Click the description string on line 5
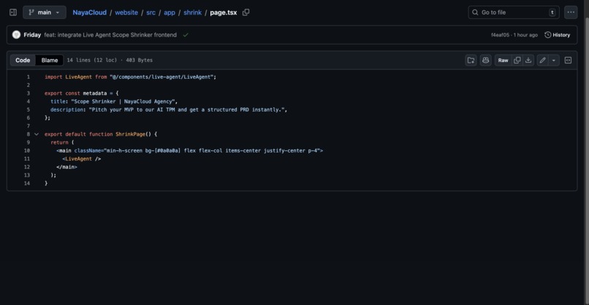The height and width of the screenshot is (305, 589). 186,110
